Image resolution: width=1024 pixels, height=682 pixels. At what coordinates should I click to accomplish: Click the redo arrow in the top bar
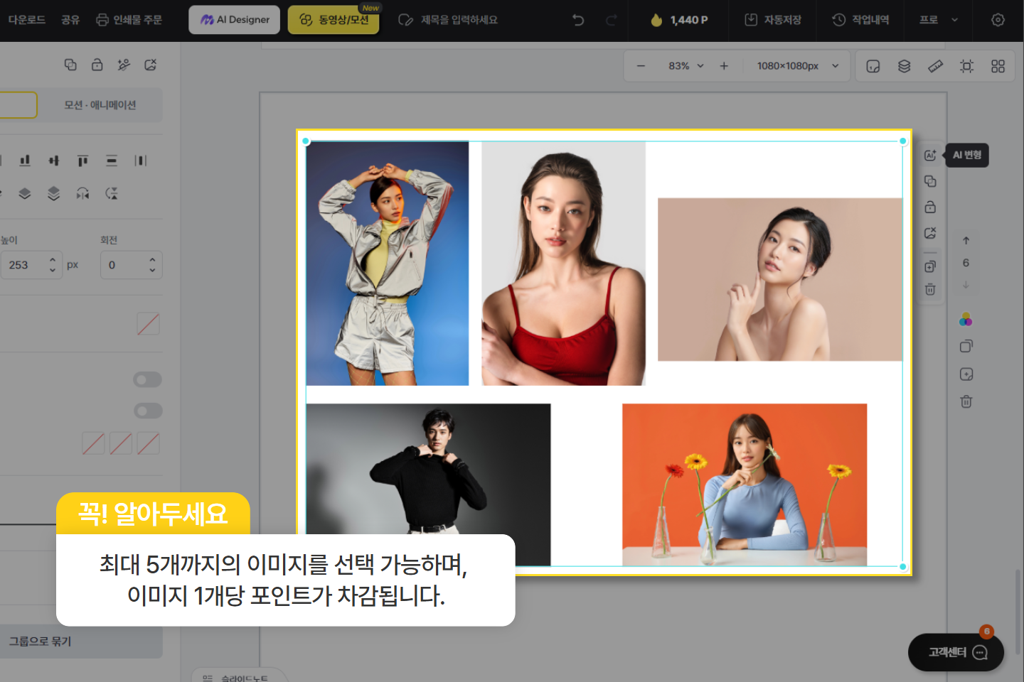[x=611, y=20]
